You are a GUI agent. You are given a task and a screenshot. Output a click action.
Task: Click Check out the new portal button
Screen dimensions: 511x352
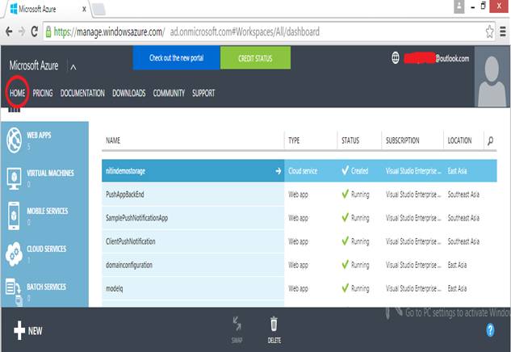tap(176, 57)
